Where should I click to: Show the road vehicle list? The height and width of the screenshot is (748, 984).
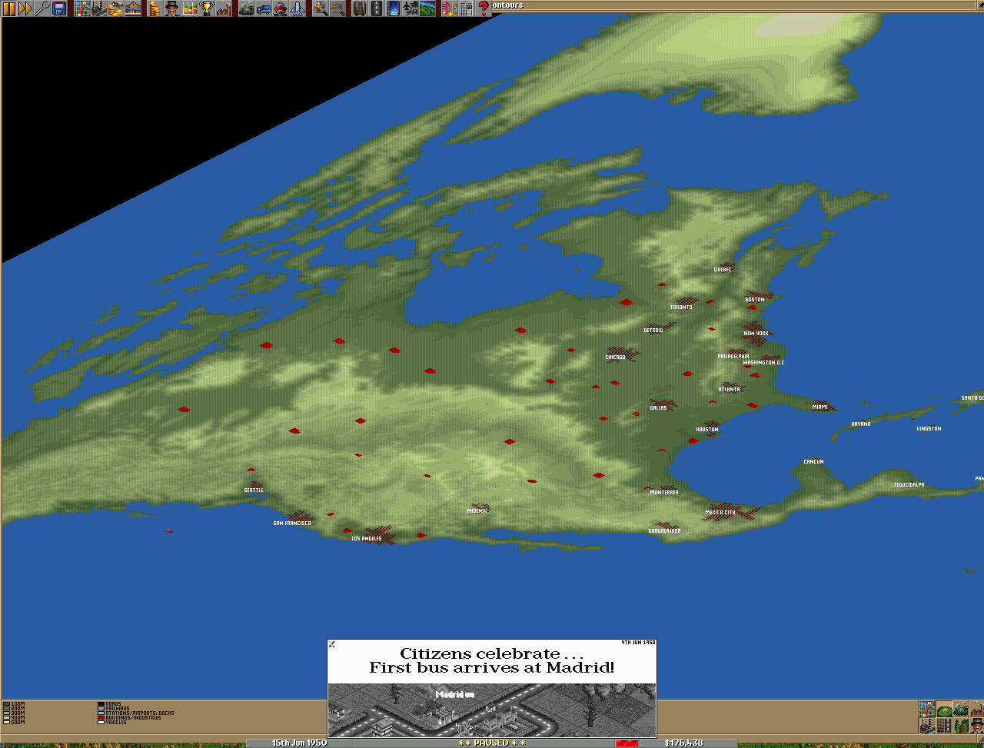click(263, 8)
